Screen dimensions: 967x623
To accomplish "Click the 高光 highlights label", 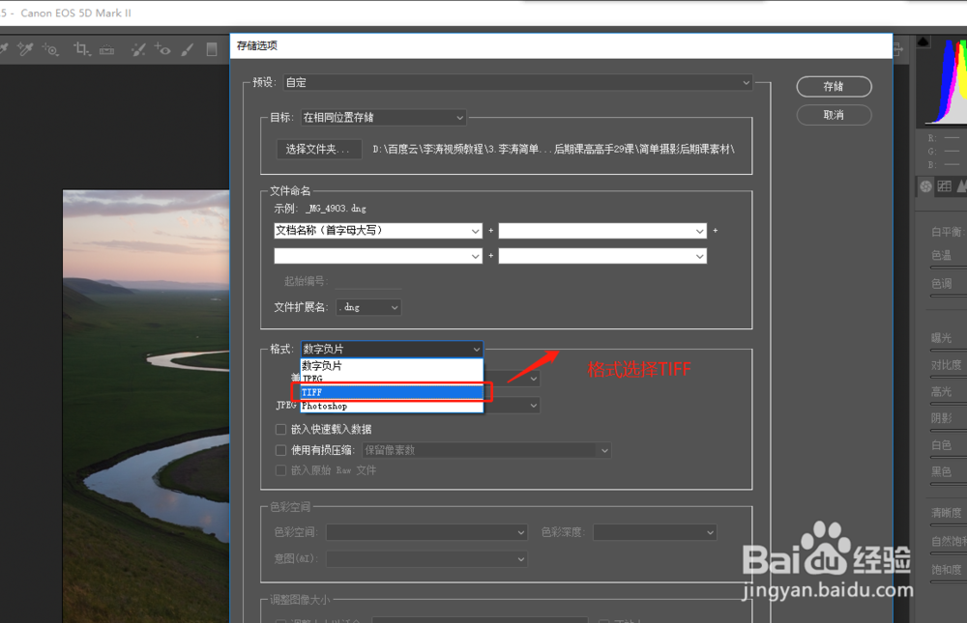I will click(941, 391).
